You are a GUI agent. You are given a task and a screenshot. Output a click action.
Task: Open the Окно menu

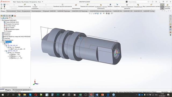point(39,2)
